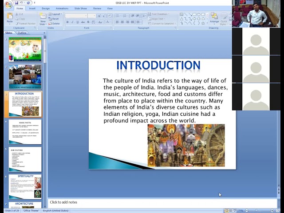Click the Shrink Font icon

pyautogui.click(x=104, y=16)
